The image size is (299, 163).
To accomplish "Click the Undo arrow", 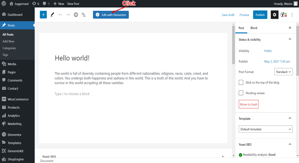I will click(x=60, y=15).
